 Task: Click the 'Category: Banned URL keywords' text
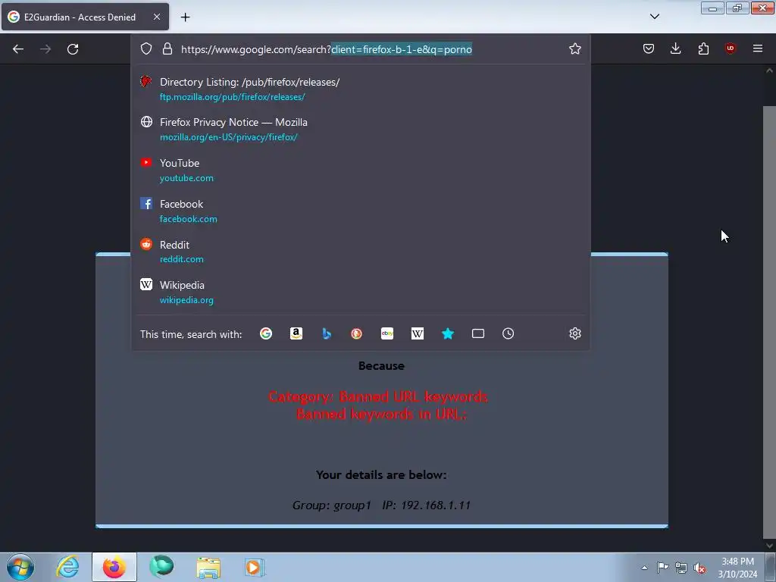coord(378,396)
